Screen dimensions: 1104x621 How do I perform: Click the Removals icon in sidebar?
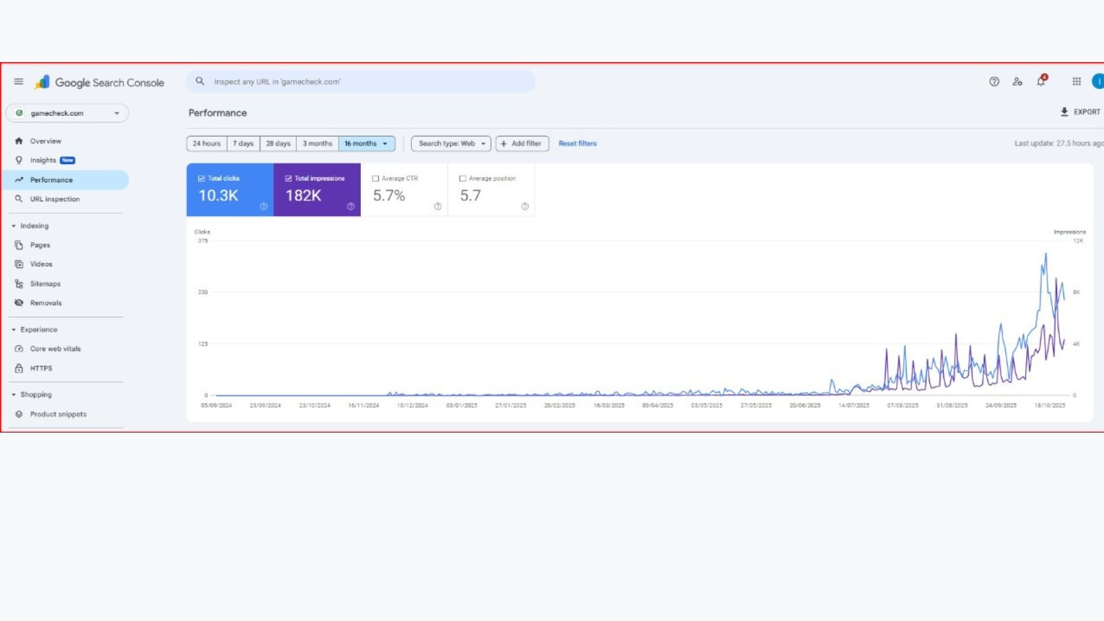tap(19, 303)
